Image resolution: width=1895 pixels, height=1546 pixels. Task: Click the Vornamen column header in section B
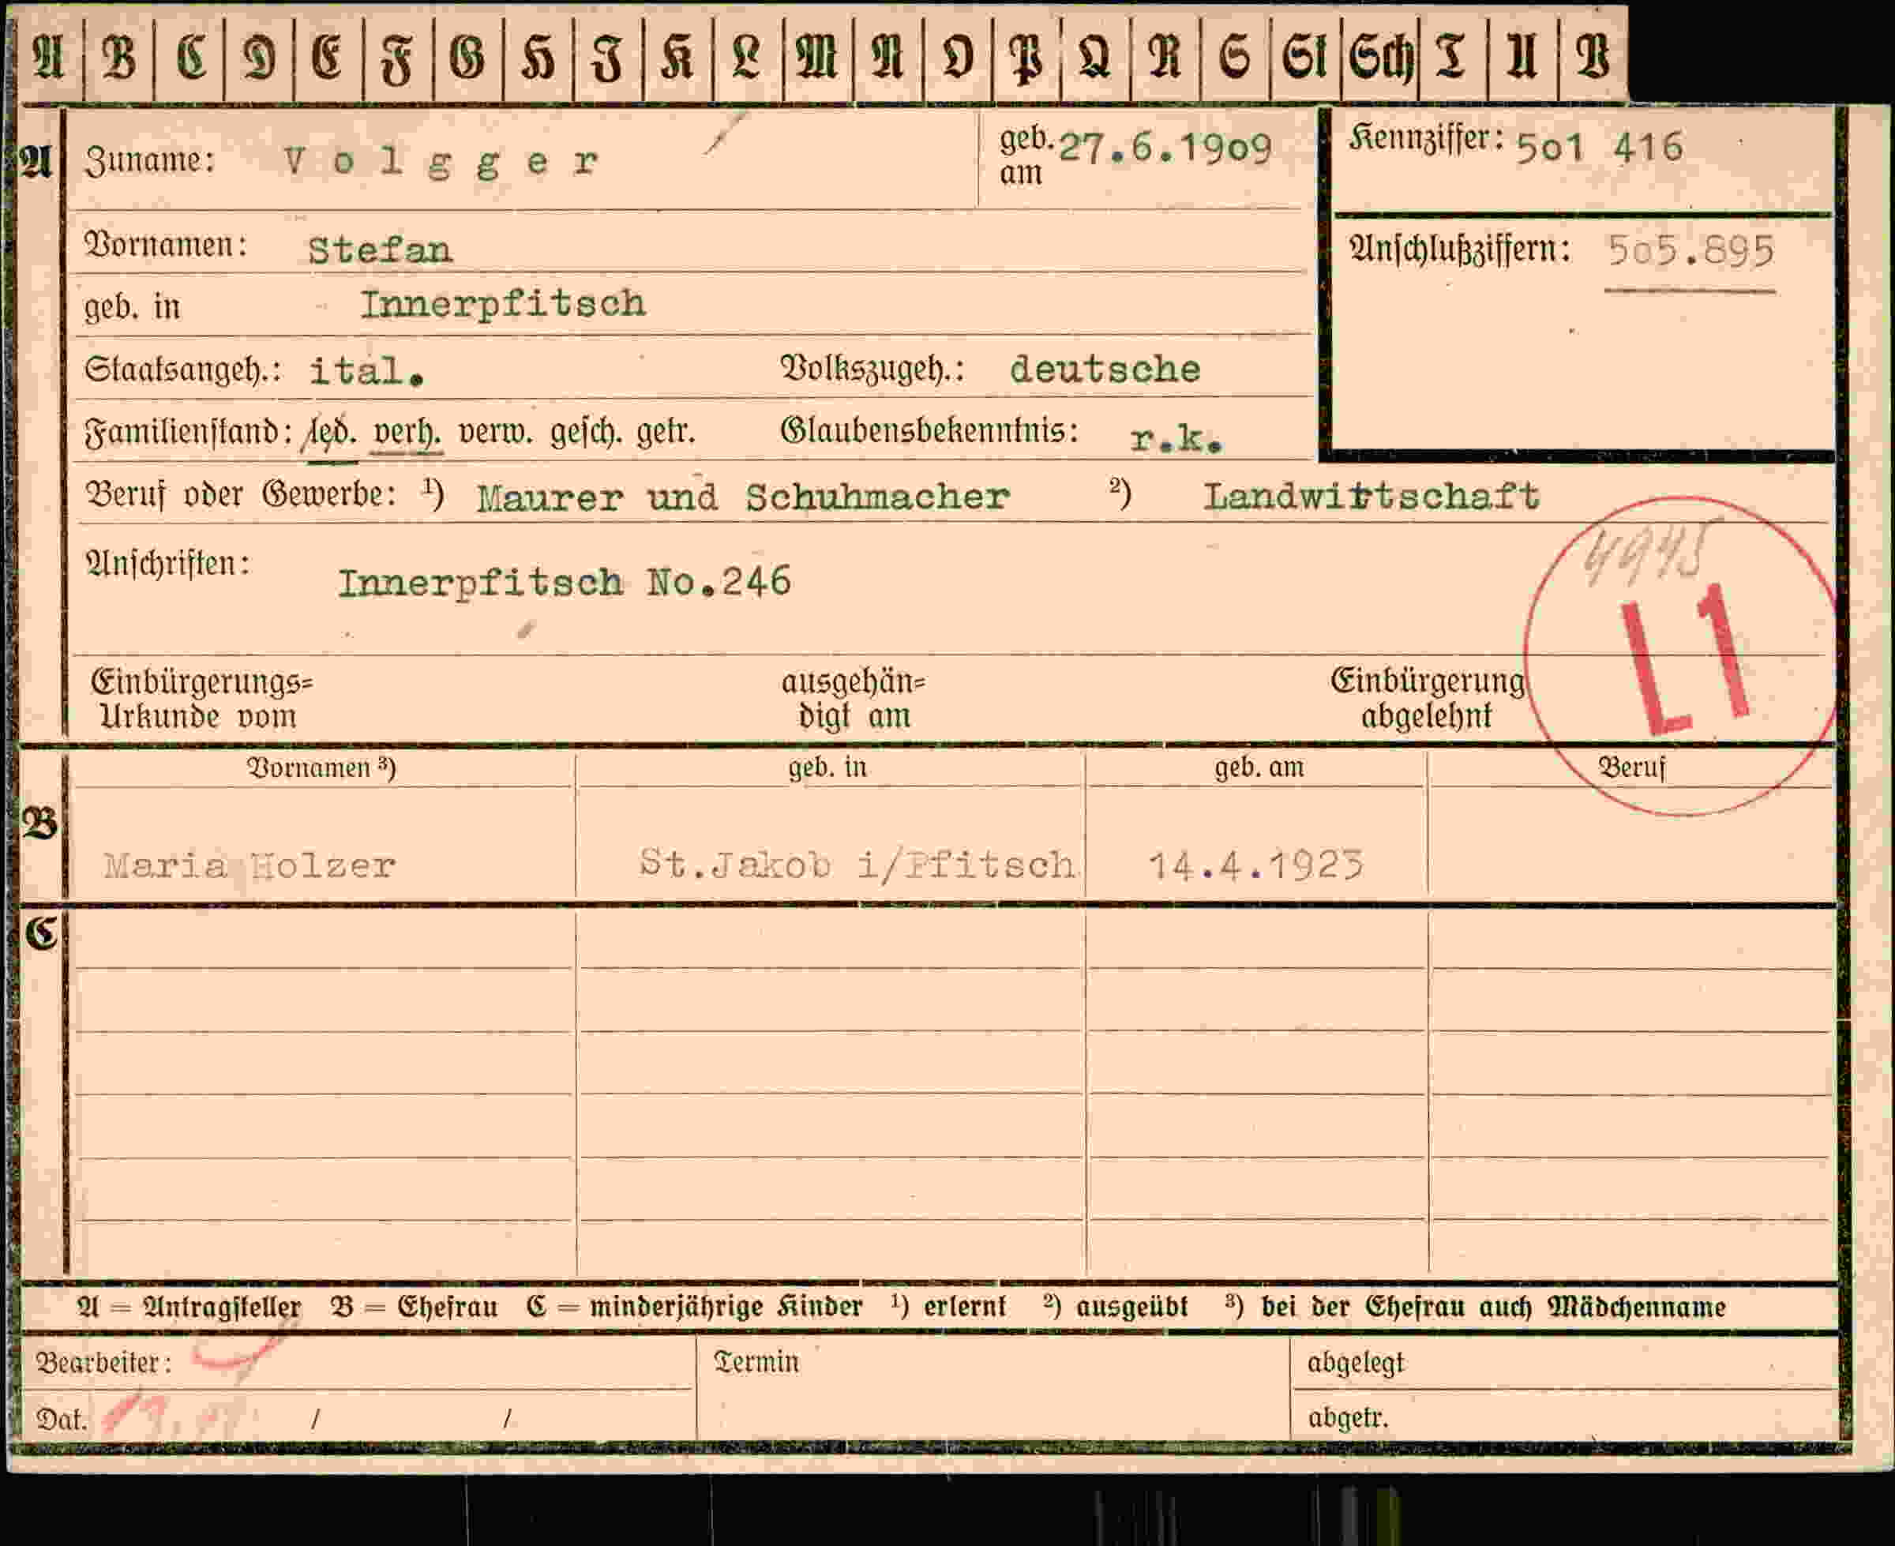tap(321, 768)
